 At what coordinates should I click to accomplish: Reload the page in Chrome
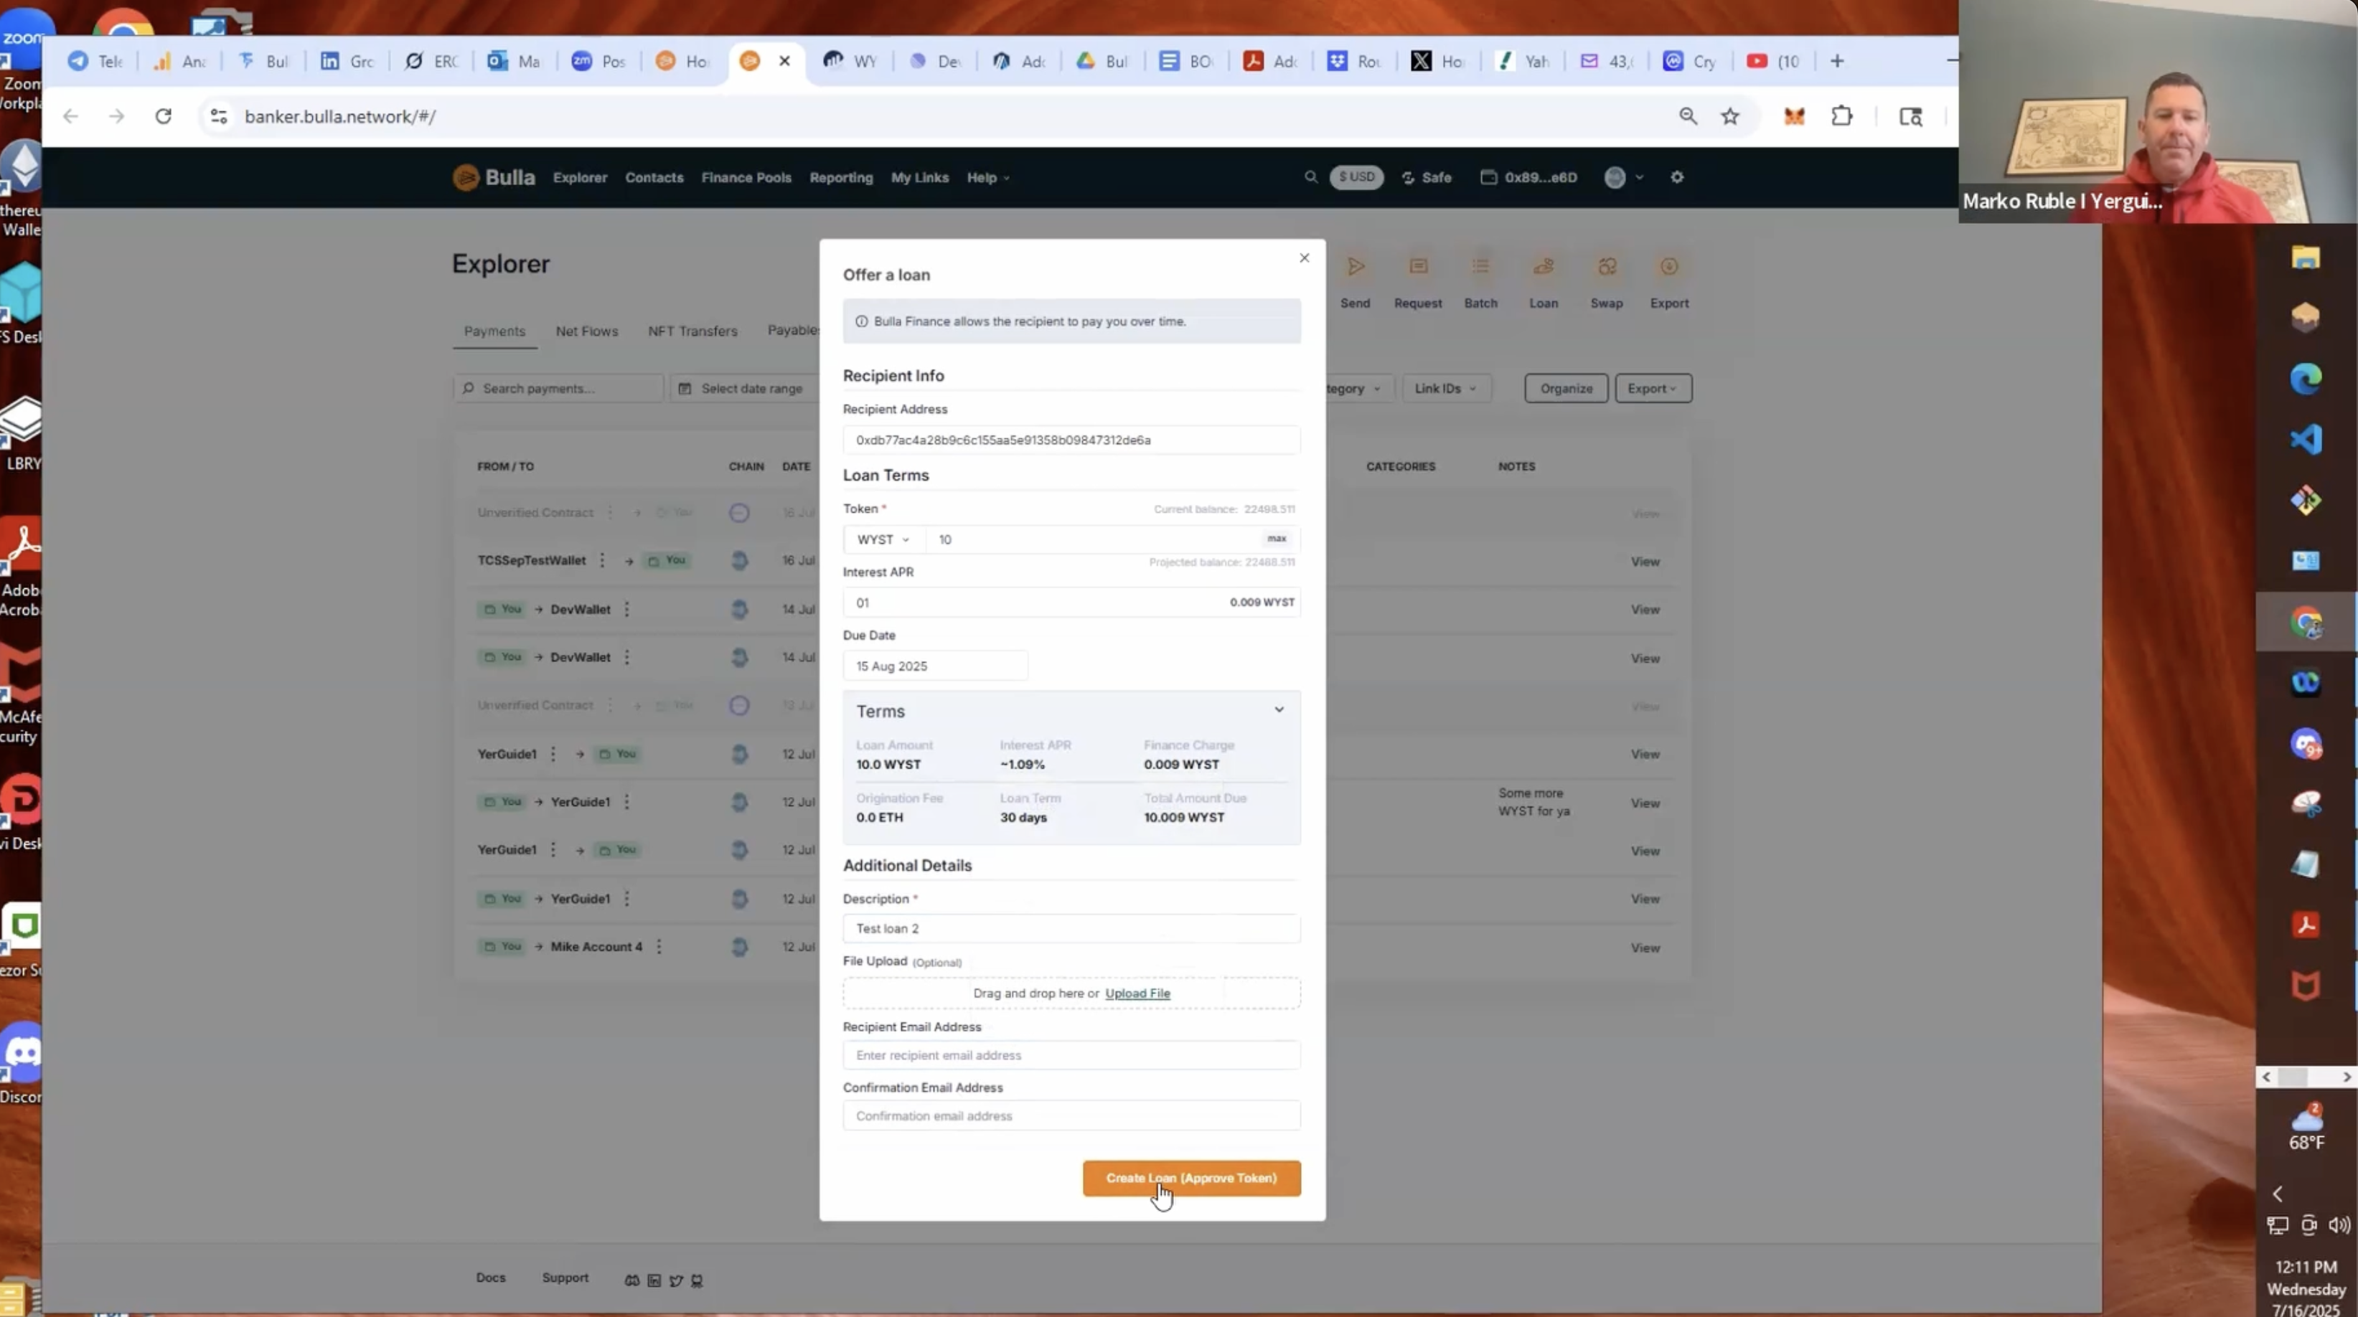tap(163, 116)
